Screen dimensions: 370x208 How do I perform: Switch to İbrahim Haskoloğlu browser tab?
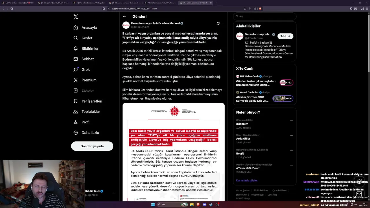(18, 3)
